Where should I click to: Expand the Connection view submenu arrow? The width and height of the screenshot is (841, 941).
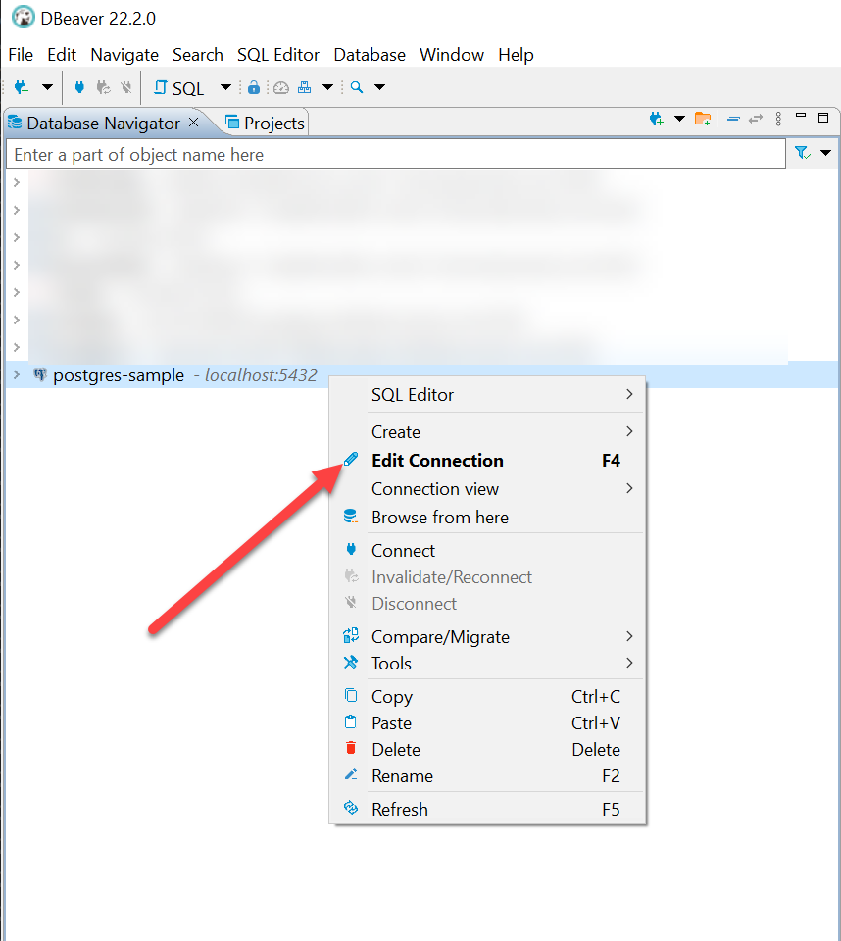coord(629,488)
